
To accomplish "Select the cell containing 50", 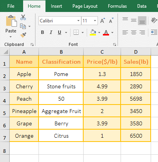I will point(61,99).
